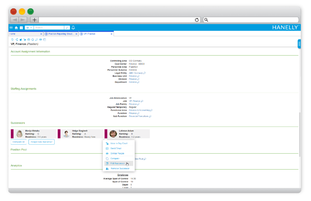
Task: Choose Send Email in the context menu
Action: click(116, 149)
